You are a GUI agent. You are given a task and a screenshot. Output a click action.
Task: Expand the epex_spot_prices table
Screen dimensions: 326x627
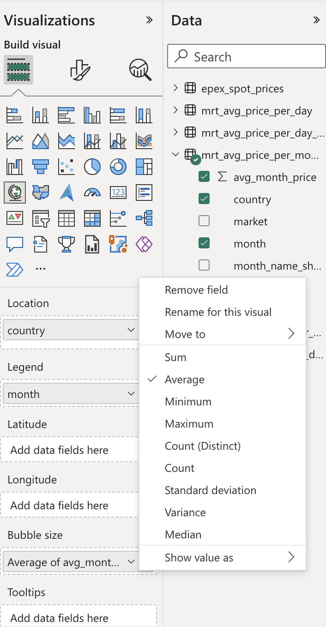(x=175, y=88)
